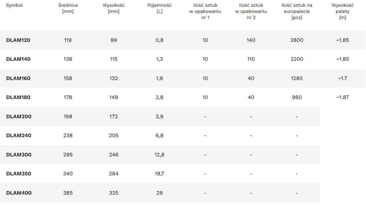Click the 140 pieces per package value
The width and height of the screenshot is (366, 205).
(x=251, y=40)
